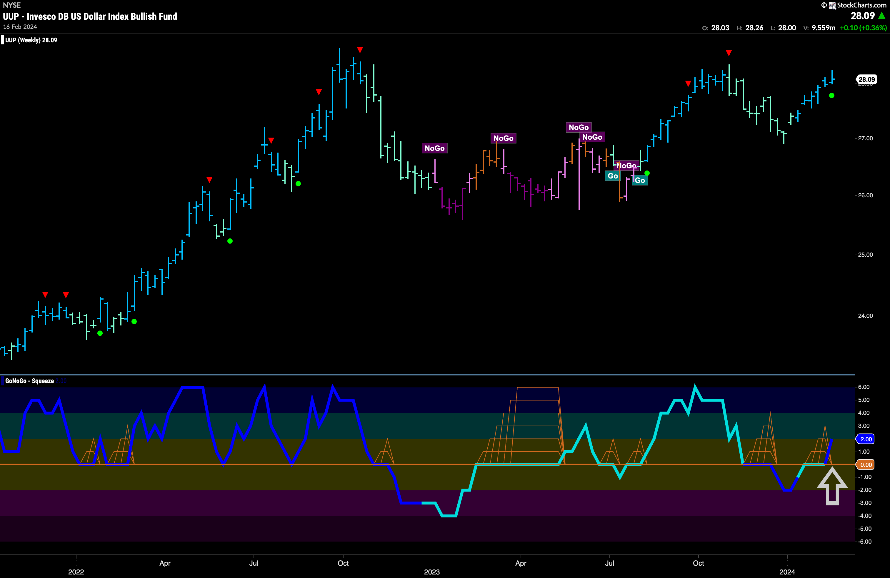Click the GoNoGo - Squeeze indicator label
This screenshot has width=890, height=578.
pos(29,381)
